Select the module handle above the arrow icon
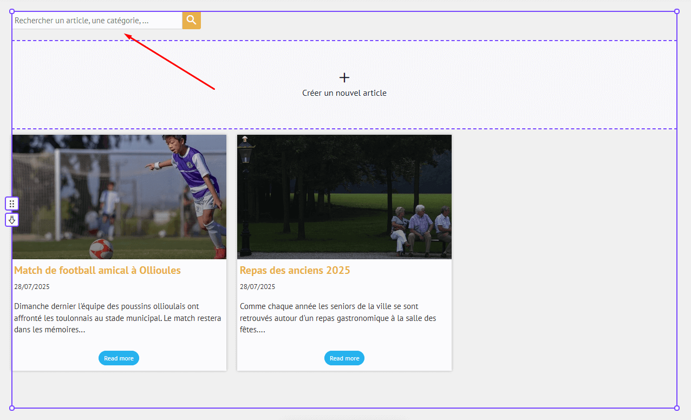This screenshot has width=691, height=420. (11, 203)
